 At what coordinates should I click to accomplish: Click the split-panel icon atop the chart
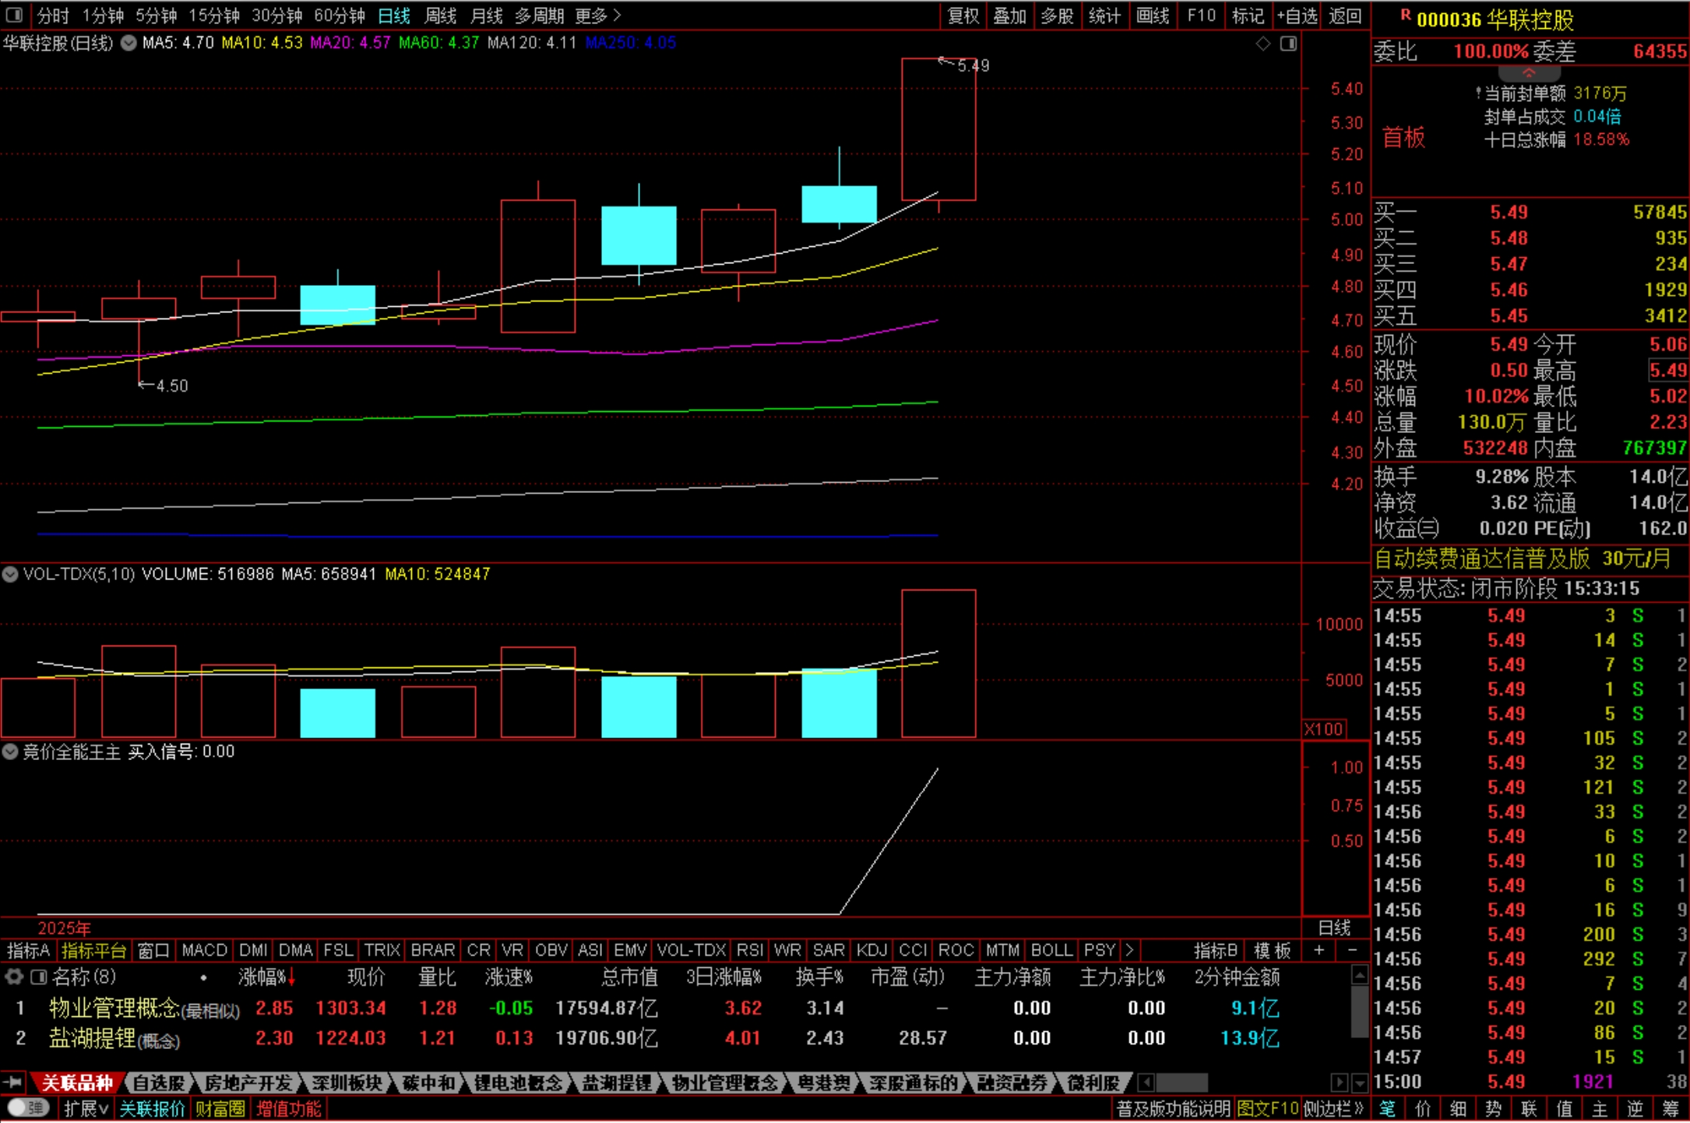1289,44
